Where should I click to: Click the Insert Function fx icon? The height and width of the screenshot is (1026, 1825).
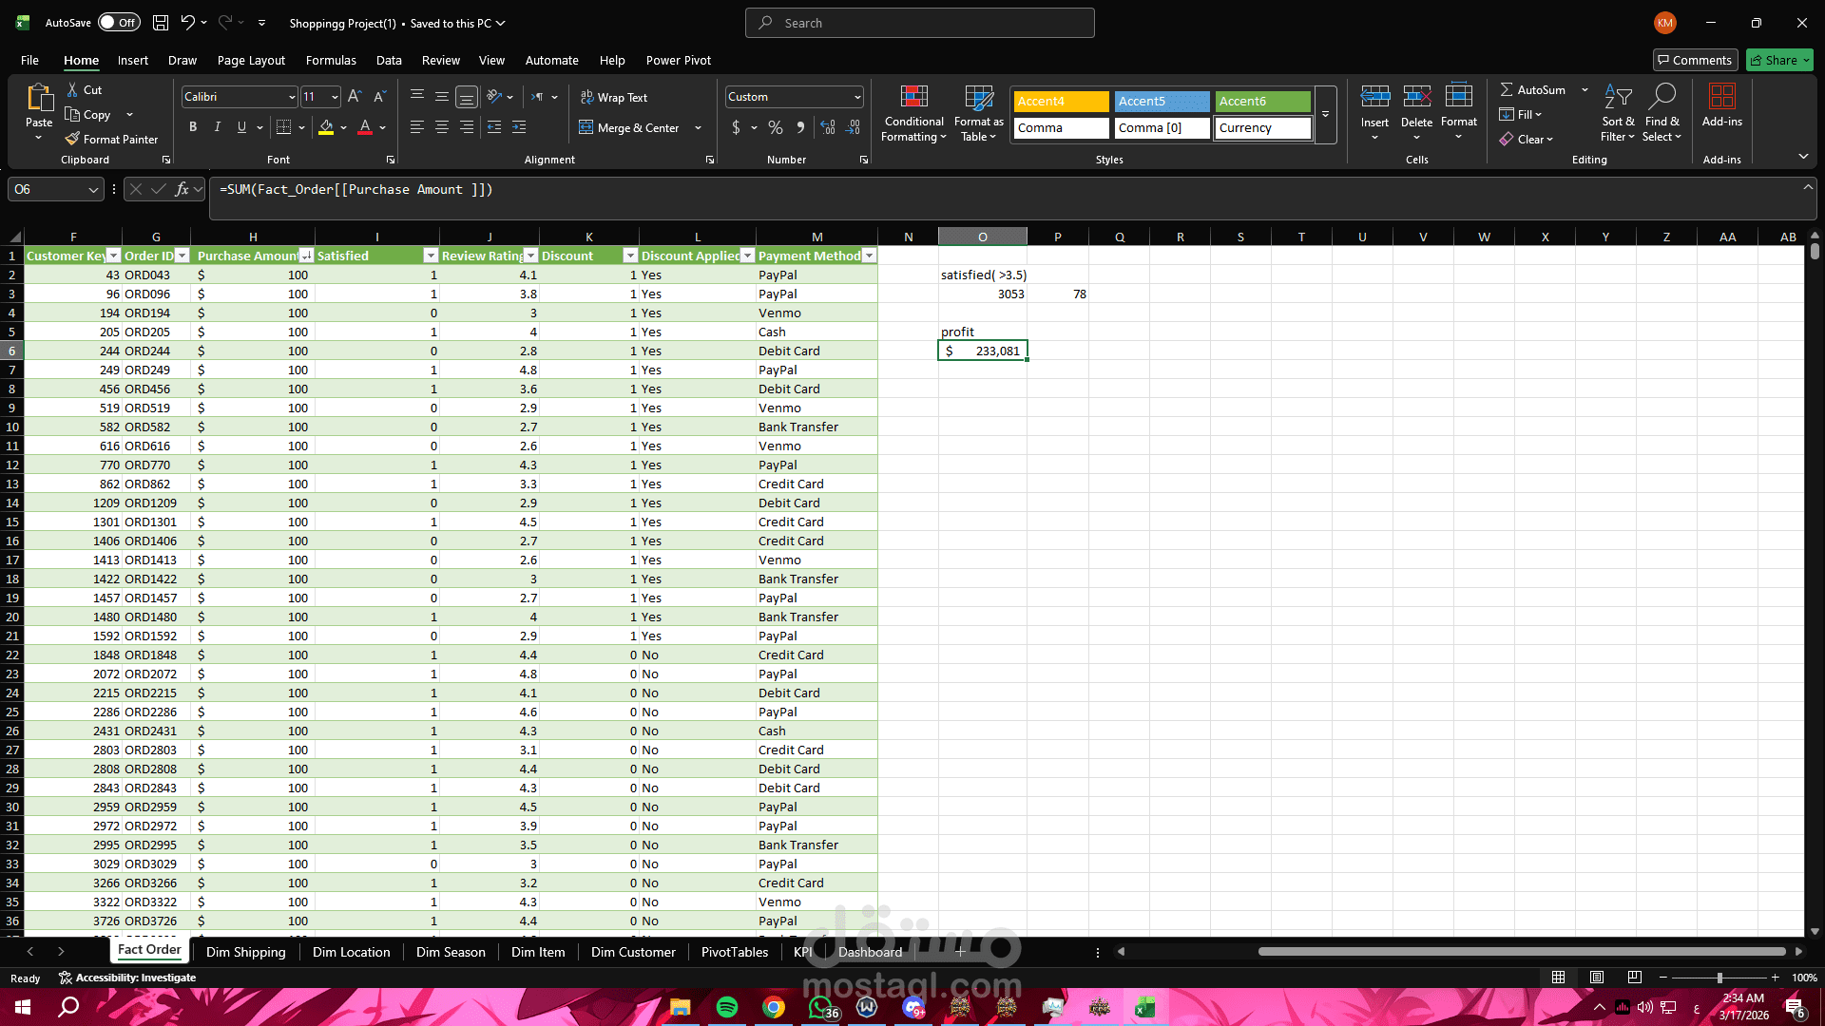click(x=182, y=189)
